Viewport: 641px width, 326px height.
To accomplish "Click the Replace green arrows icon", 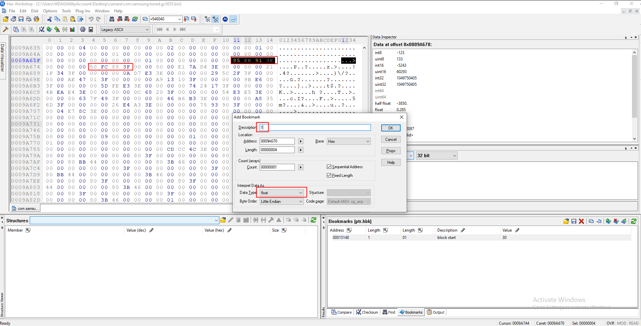I will [x=135, y=19].
